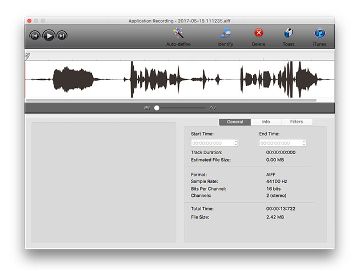Click the waveform zoom slider handle

(x=157, y=108)
